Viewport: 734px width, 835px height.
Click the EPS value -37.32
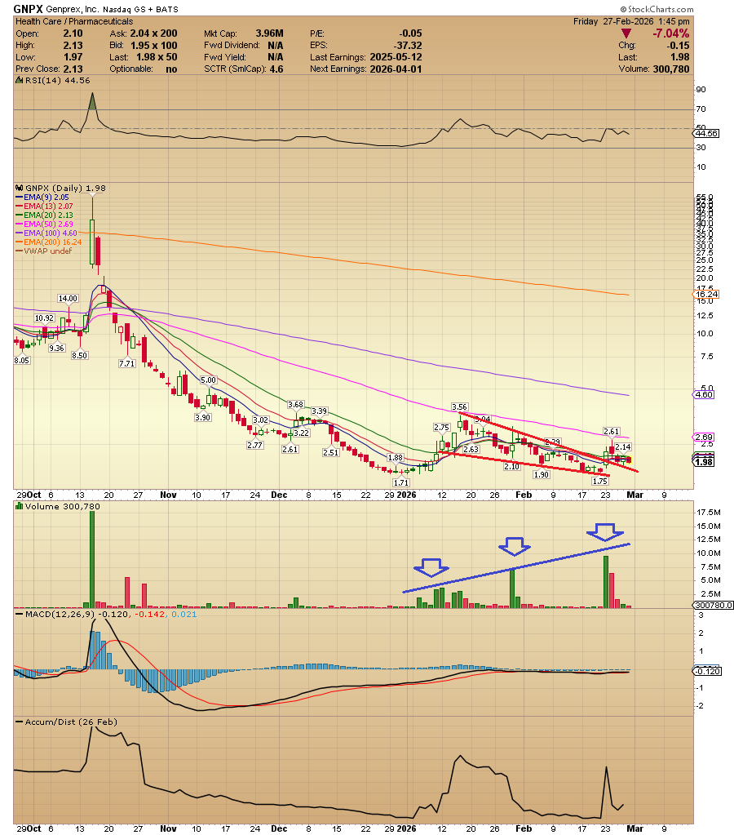(x=408, y=45)
